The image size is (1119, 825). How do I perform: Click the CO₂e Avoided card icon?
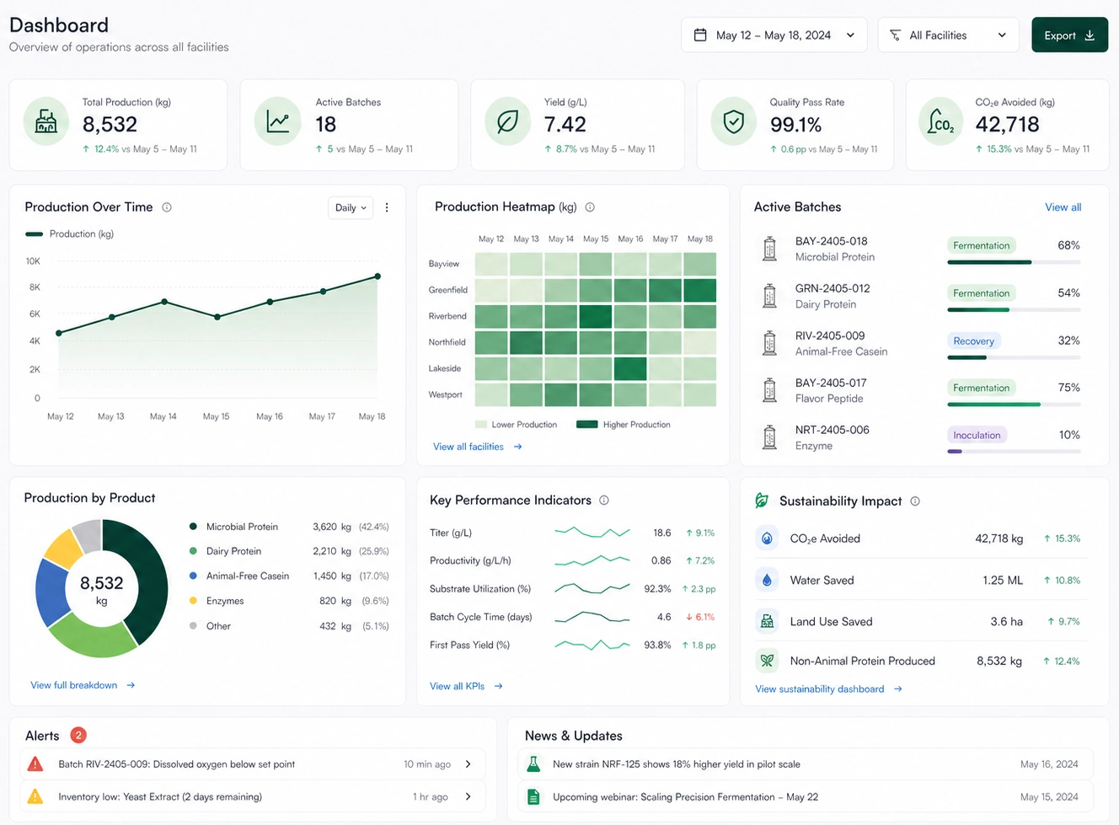[940, 123]
